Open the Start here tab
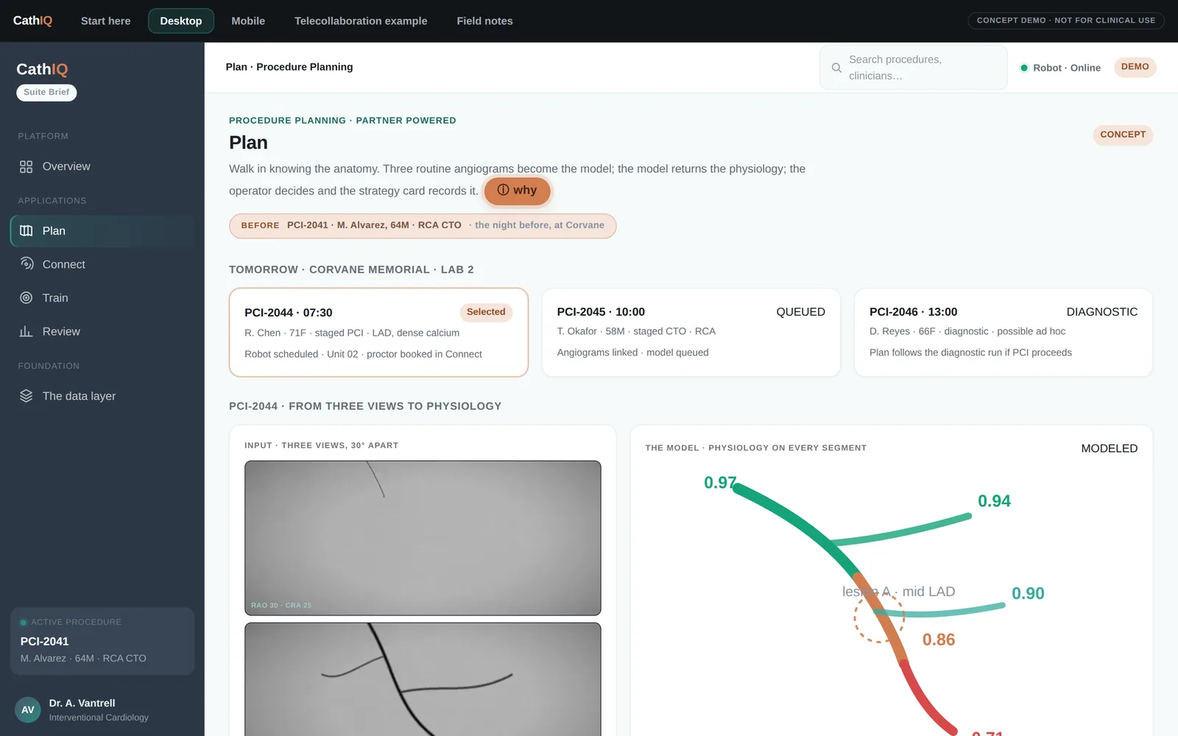 105,21
